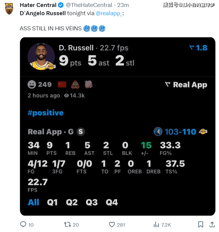Click the reply comment icon
The width and height of the screenshot is (219, 232).
pyautogui.click(x=23, y=224)
